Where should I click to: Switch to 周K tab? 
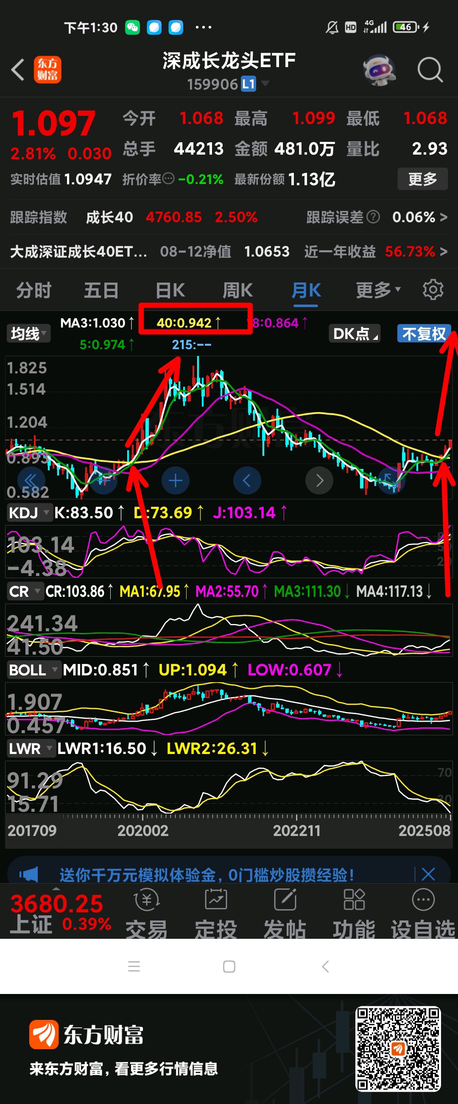(x=238, y=290)
